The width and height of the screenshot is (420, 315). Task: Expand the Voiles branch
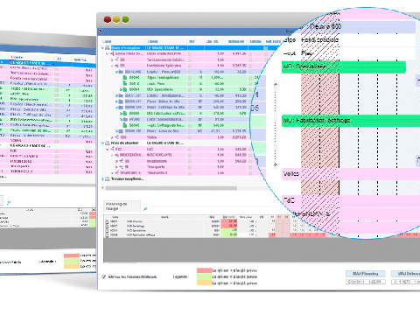112,137
